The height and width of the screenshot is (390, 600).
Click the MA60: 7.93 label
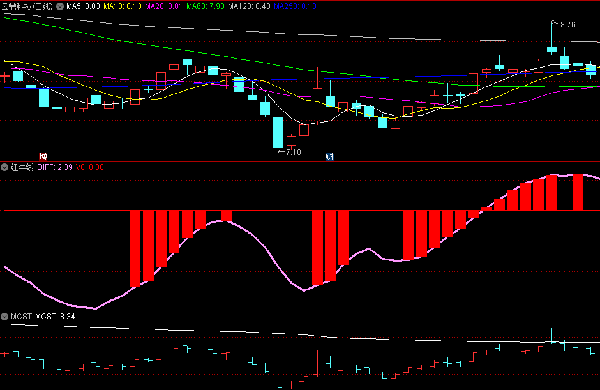click(206, 6)
